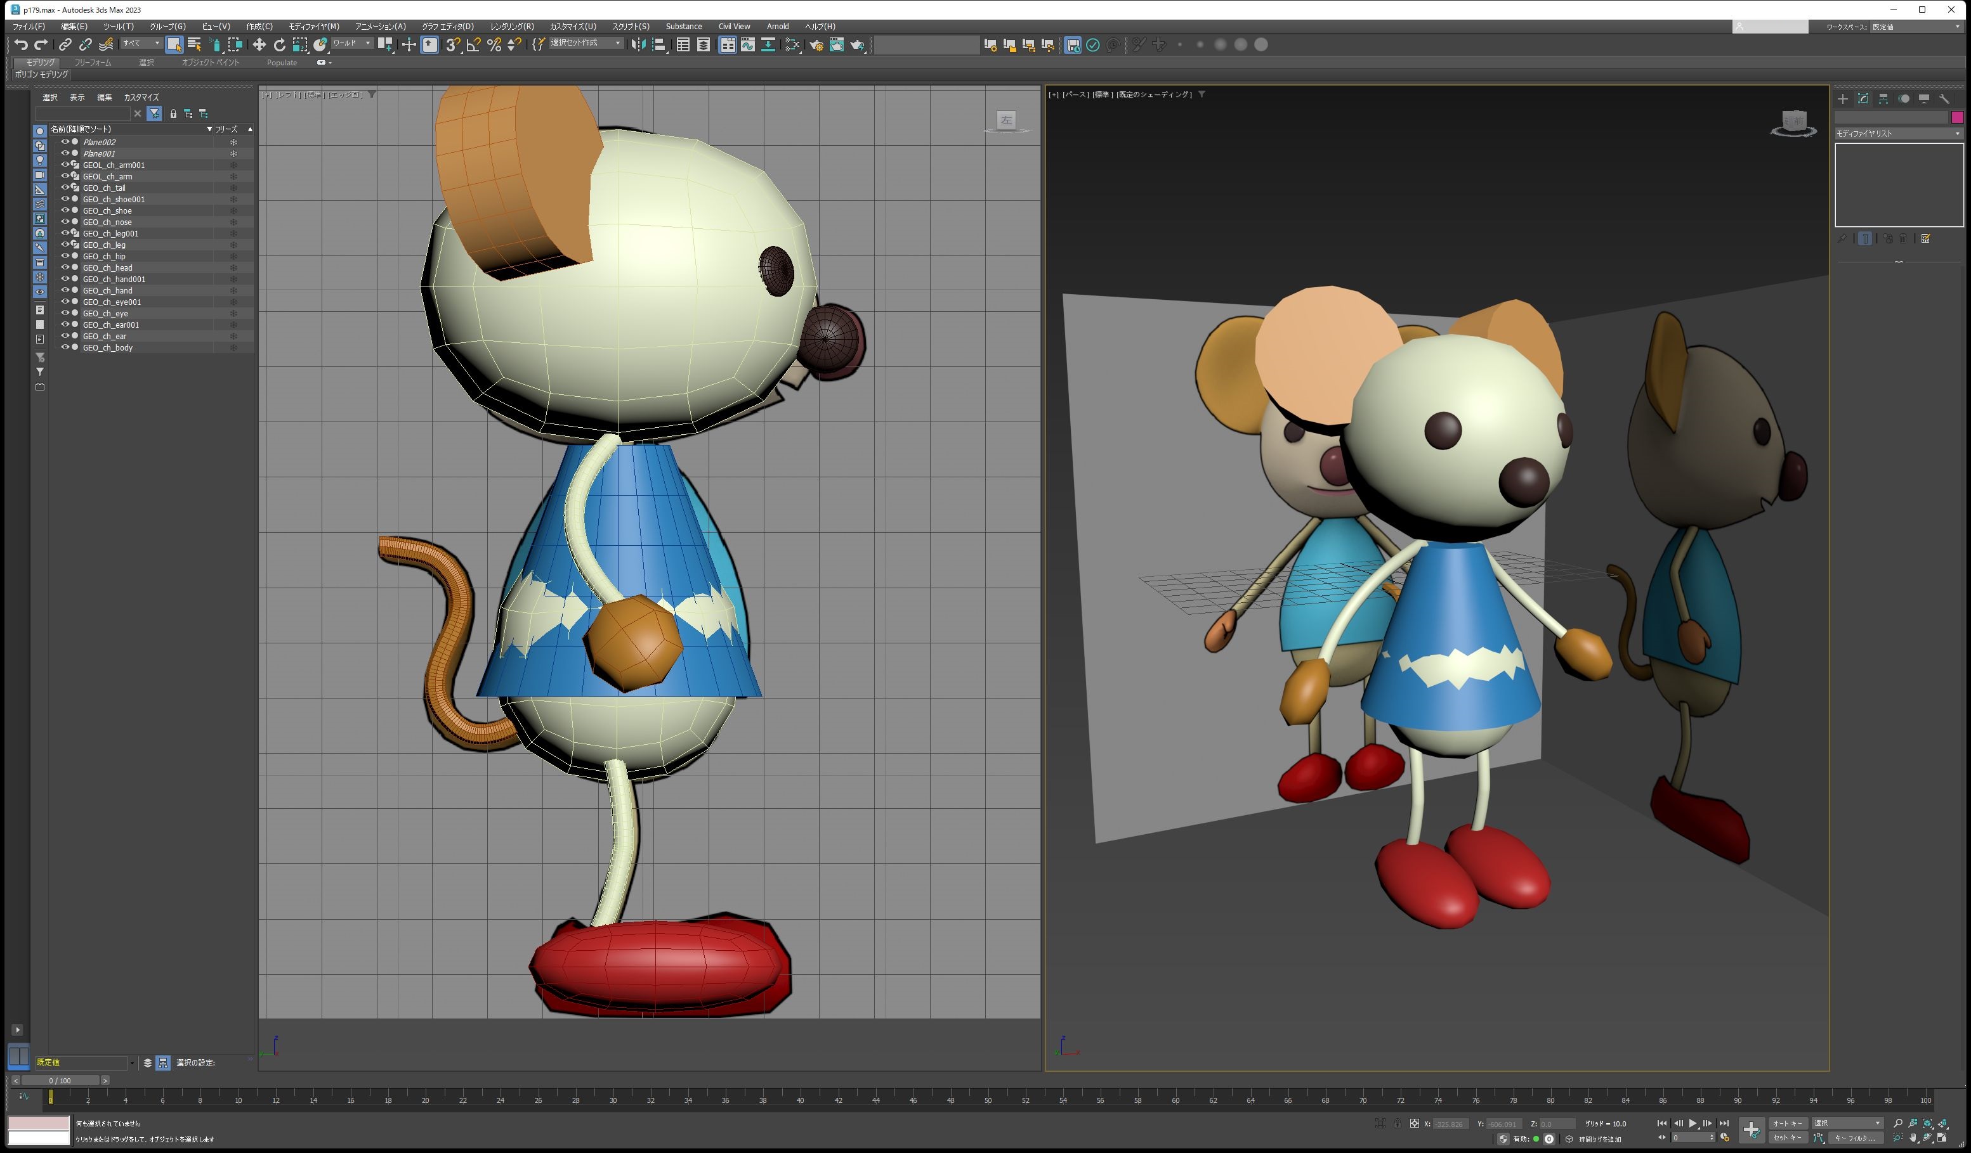The height and width of the screenshot is (1153, 1971).
Task: Open the Modifier List dropdown
Action: pyautogui.click(x=1898, y=134)
